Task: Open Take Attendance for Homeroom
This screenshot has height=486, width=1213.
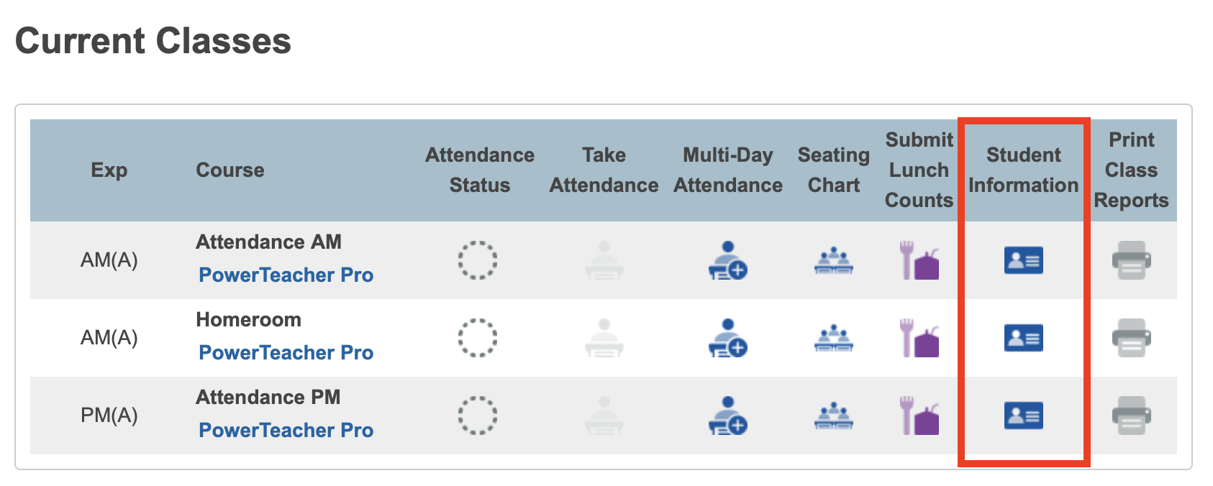Action: click(604, 339)
